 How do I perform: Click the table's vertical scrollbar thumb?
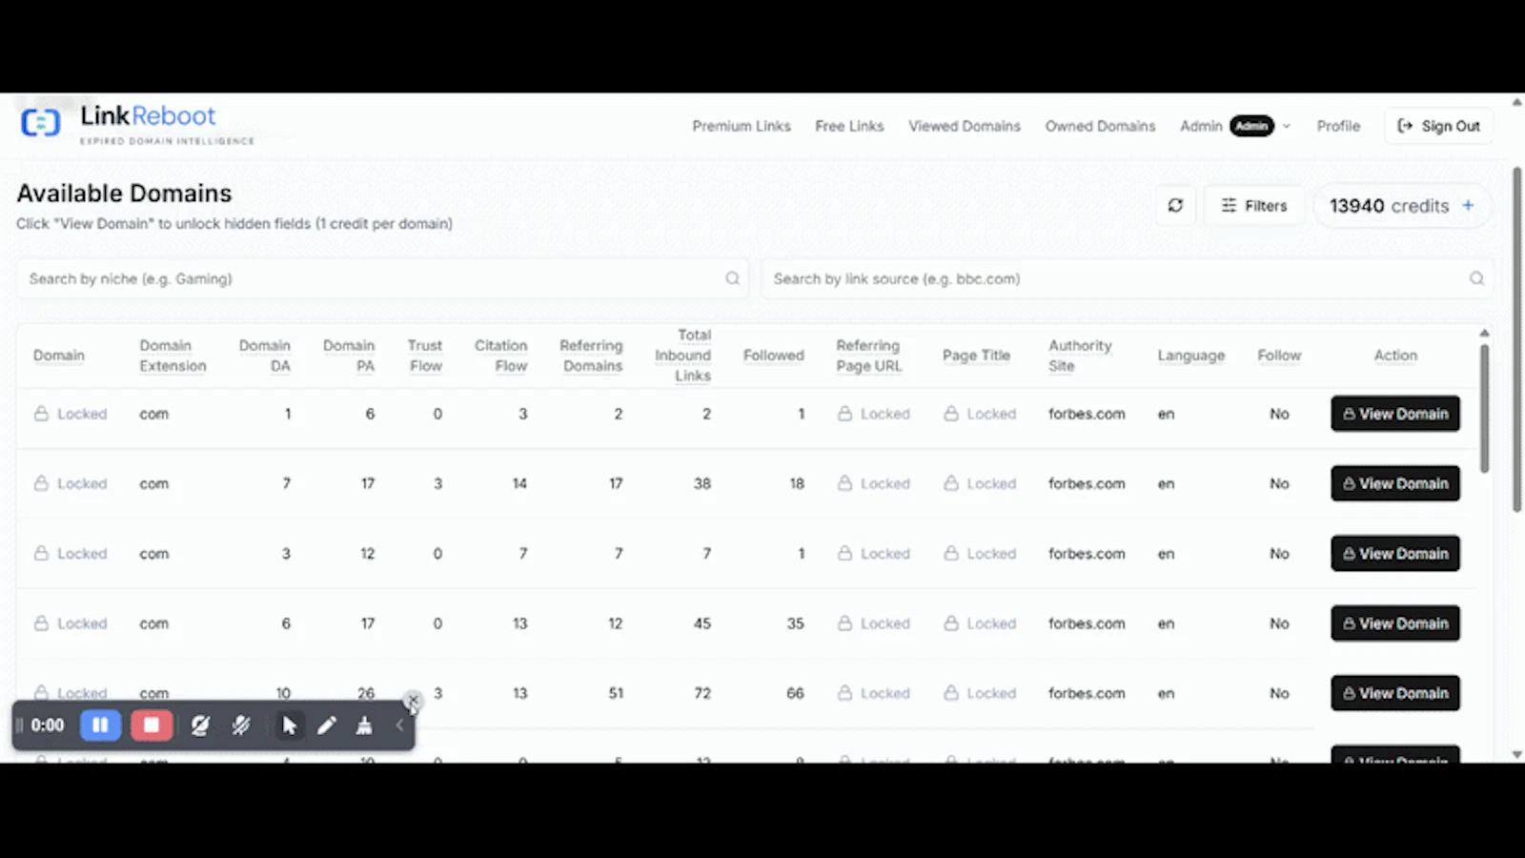1484,408
